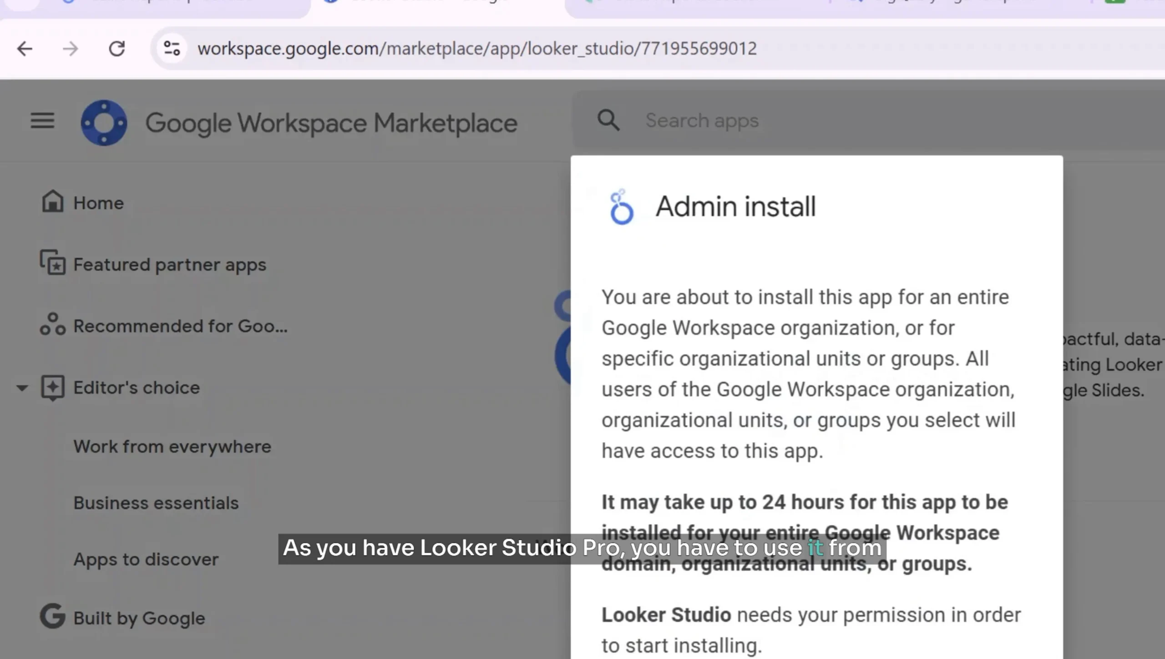Open Recommended for Goo... category
1165x659 pixels.
click(180, 326)
